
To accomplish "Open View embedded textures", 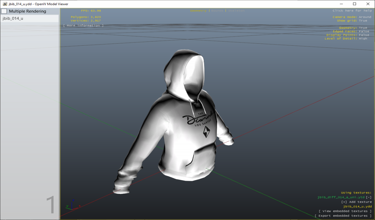I will [x=345, y=211].
